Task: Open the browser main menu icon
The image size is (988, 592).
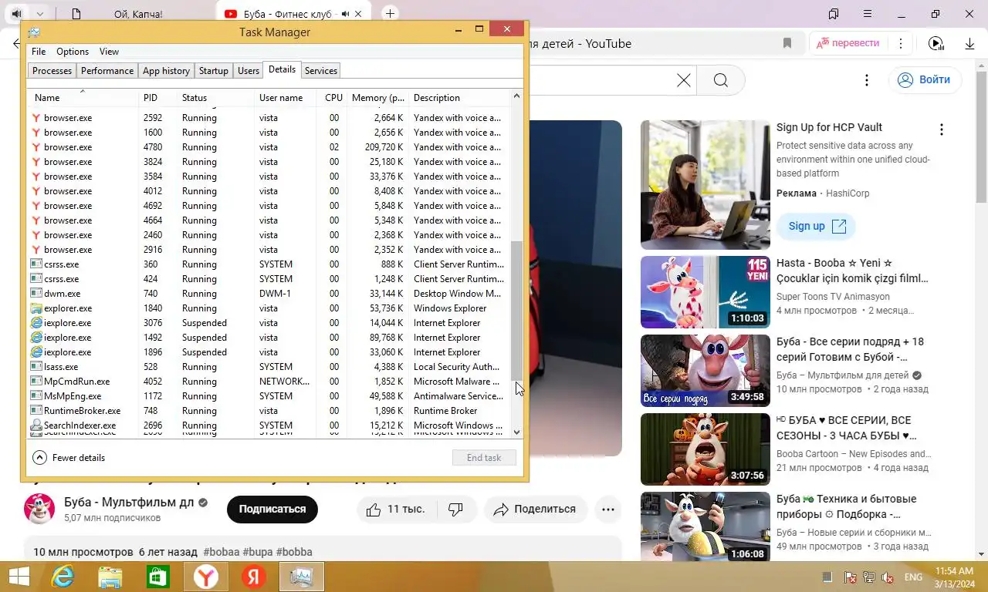Action: pyautogui.click(x=868, y=14)
